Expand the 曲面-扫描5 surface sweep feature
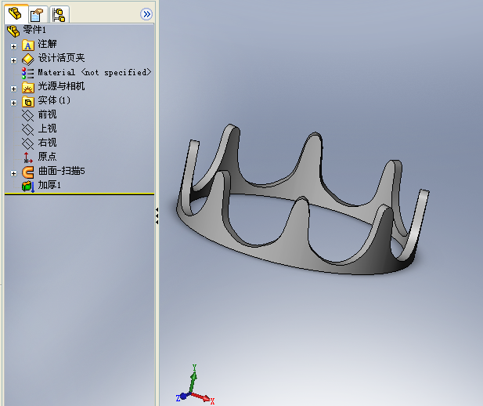 tap(13, 173)
